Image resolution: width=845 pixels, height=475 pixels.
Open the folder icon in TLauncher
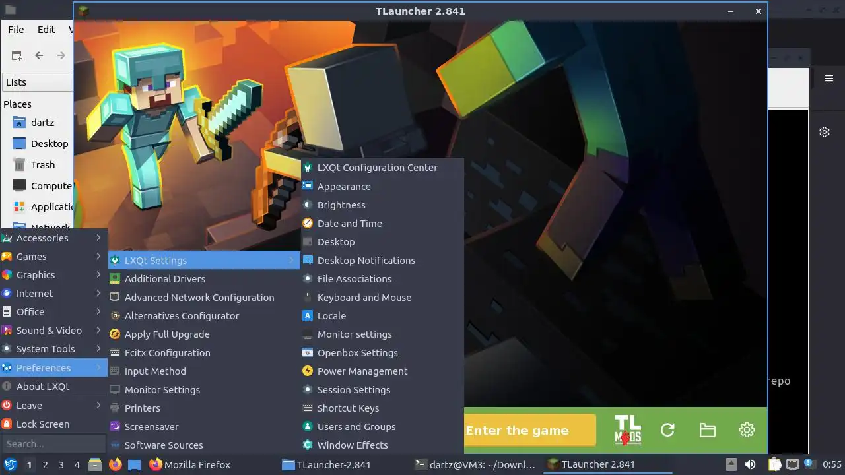click(707, 430)
